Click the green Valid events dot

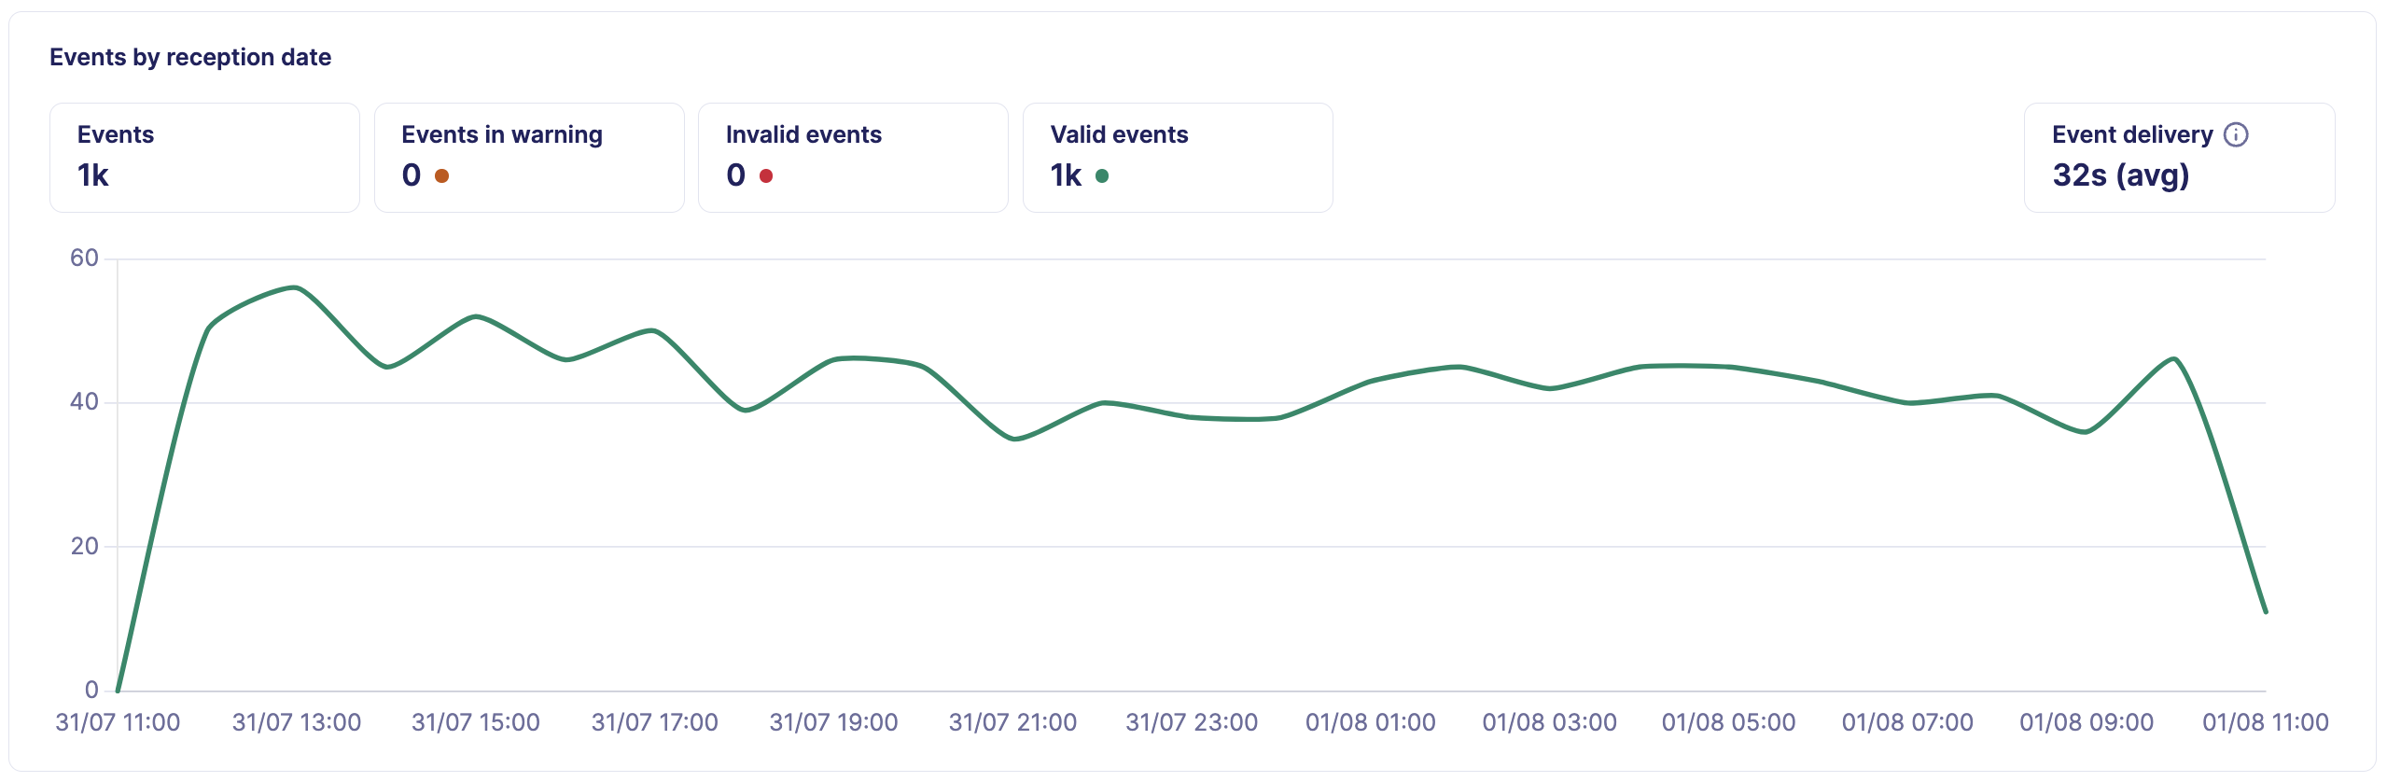(1104, 175)
